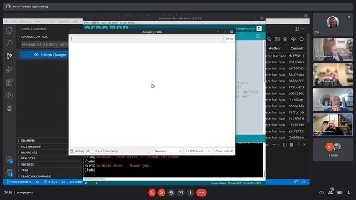Open the meeting chat panel
This screenshot has width=356, height=200.
pos(339,193)
